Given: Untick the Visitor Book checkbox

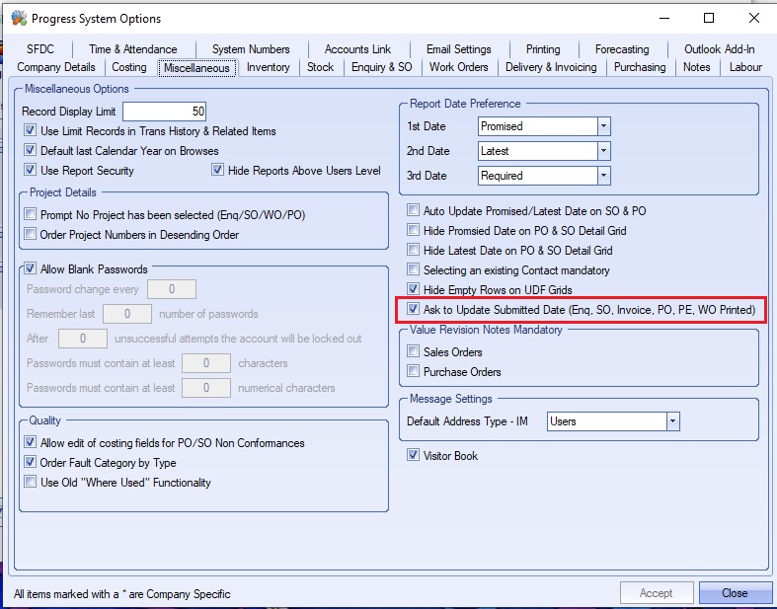Looking at the screenshot, I should [414, 456].
